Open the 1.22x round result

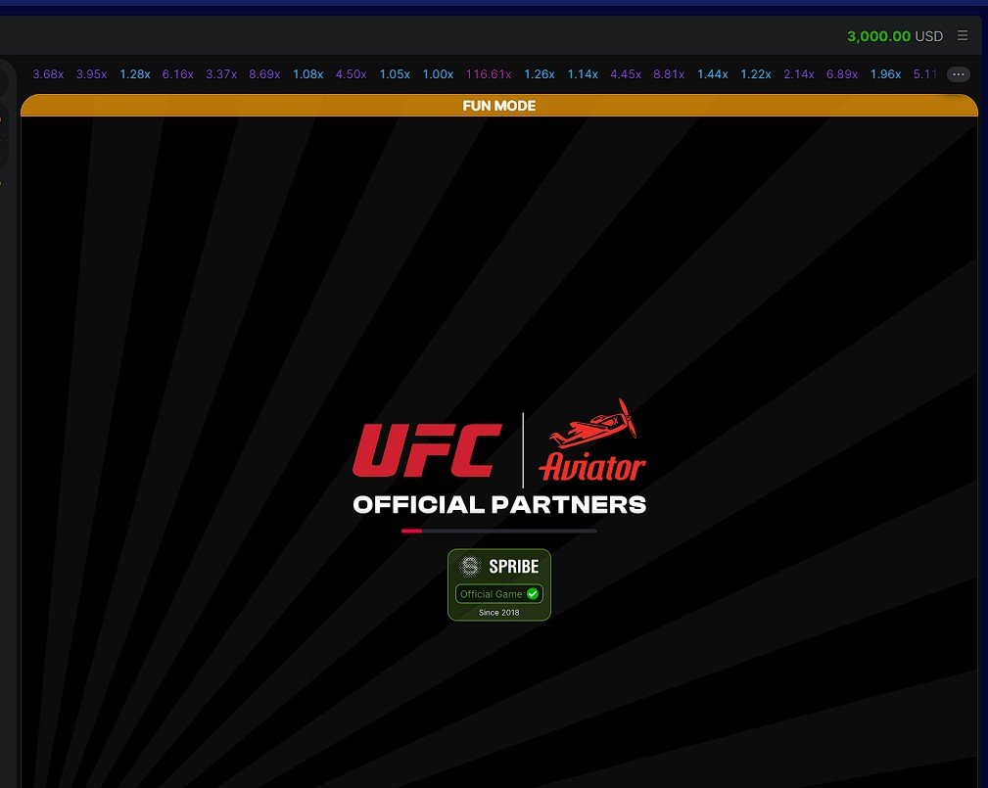[756, 74]
